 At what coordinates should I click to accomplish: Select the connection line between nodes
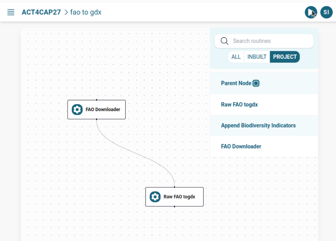(136, 153)
